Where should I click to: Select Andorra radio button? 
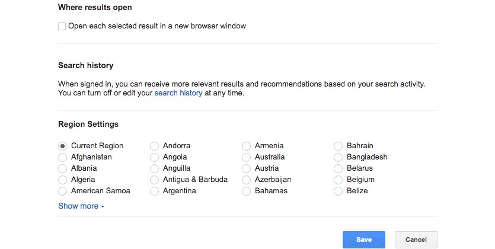pyautogui.click(x=154, y=146)
